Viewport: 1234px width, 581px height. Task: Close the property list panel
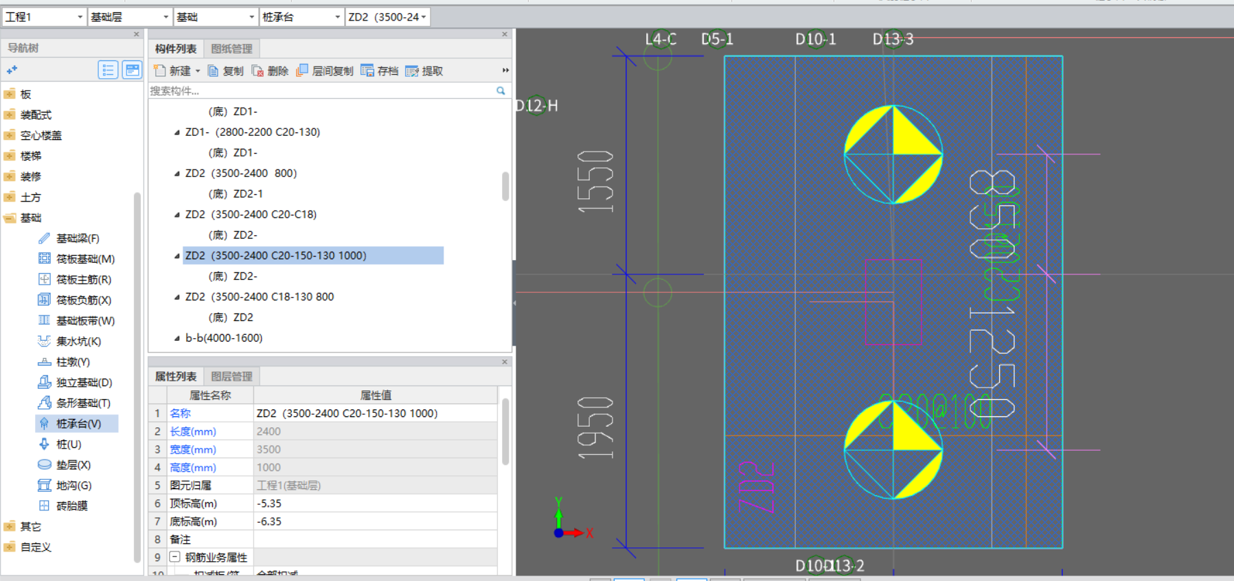point(505,361)
